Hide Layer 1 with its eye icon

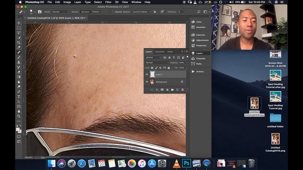[x=147, y=75]
